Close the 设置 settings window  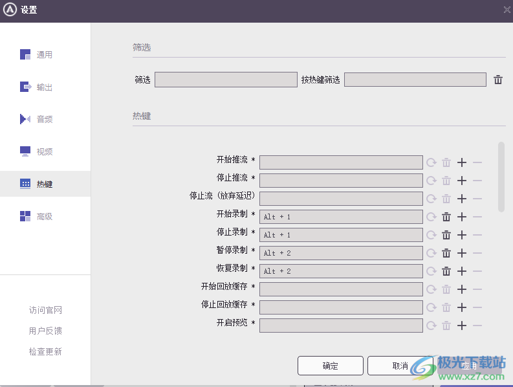click(x=507, y=10)
